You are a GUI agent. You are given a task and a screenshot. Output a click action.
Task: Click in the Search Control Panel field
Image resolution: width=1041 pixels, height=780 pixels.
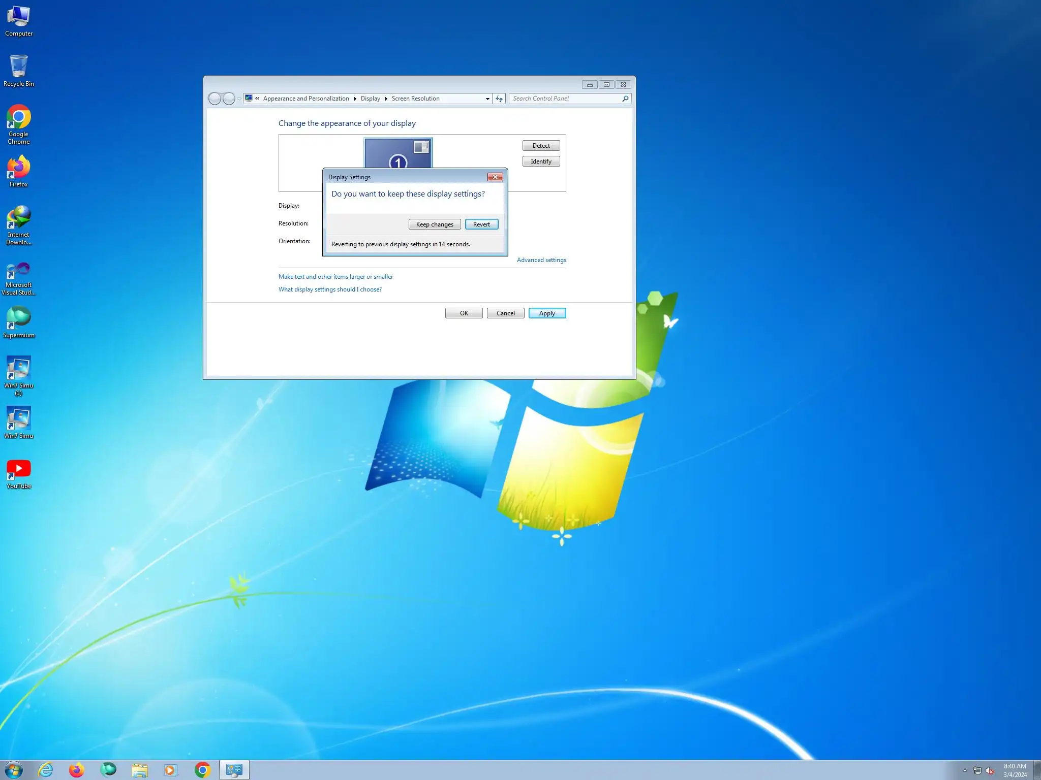pos(564,99)
